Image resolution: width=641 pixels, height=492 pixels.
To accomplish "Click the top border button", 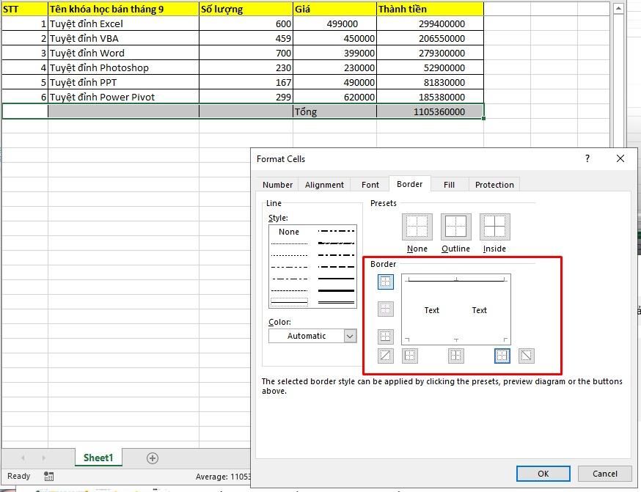I will pos(385,282).
